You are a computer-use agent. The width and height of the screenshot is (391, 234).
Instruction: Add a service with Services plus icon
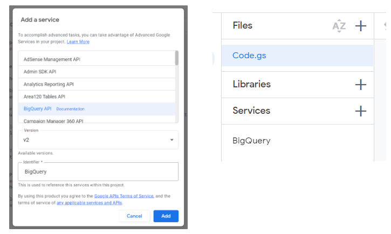[x=361, y=111]
